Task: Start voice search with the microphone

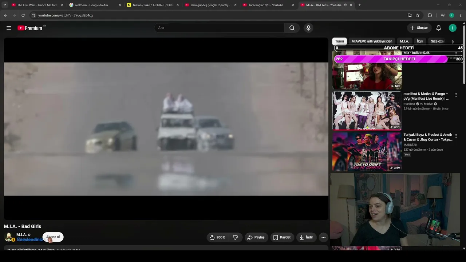Action: click(x=308, y=28)
